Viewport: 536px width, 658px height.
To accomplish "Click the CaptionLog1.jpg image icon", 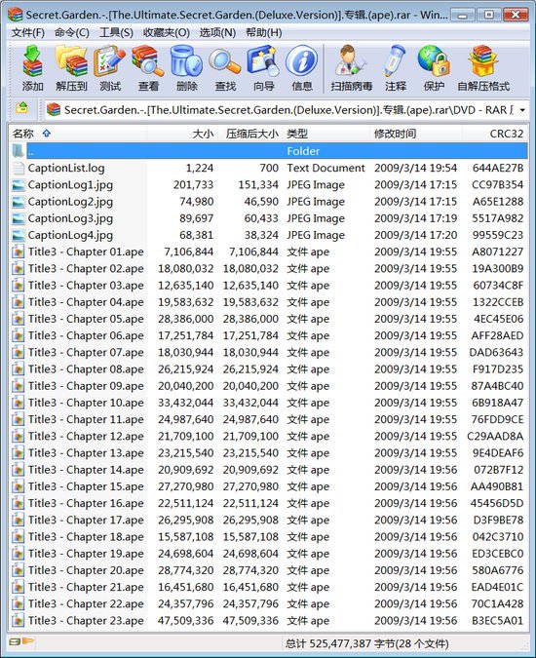I will 19,184.
